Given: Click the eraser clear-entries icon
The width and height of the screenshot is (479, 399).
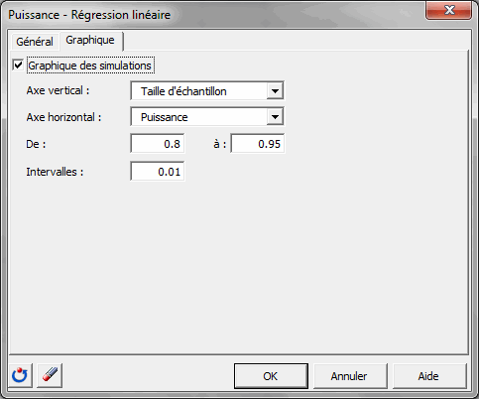Looking at the screenshot, I should click(x=50, y=375).
